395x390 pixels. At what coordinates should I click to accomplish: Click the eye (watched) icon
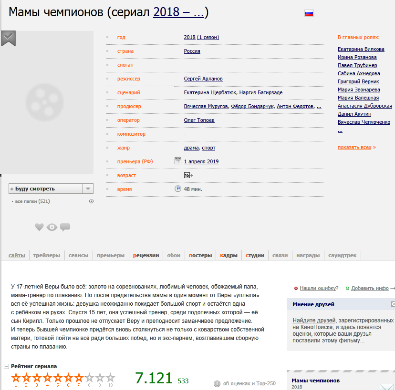pyautogui.click(x=52, y=227)
